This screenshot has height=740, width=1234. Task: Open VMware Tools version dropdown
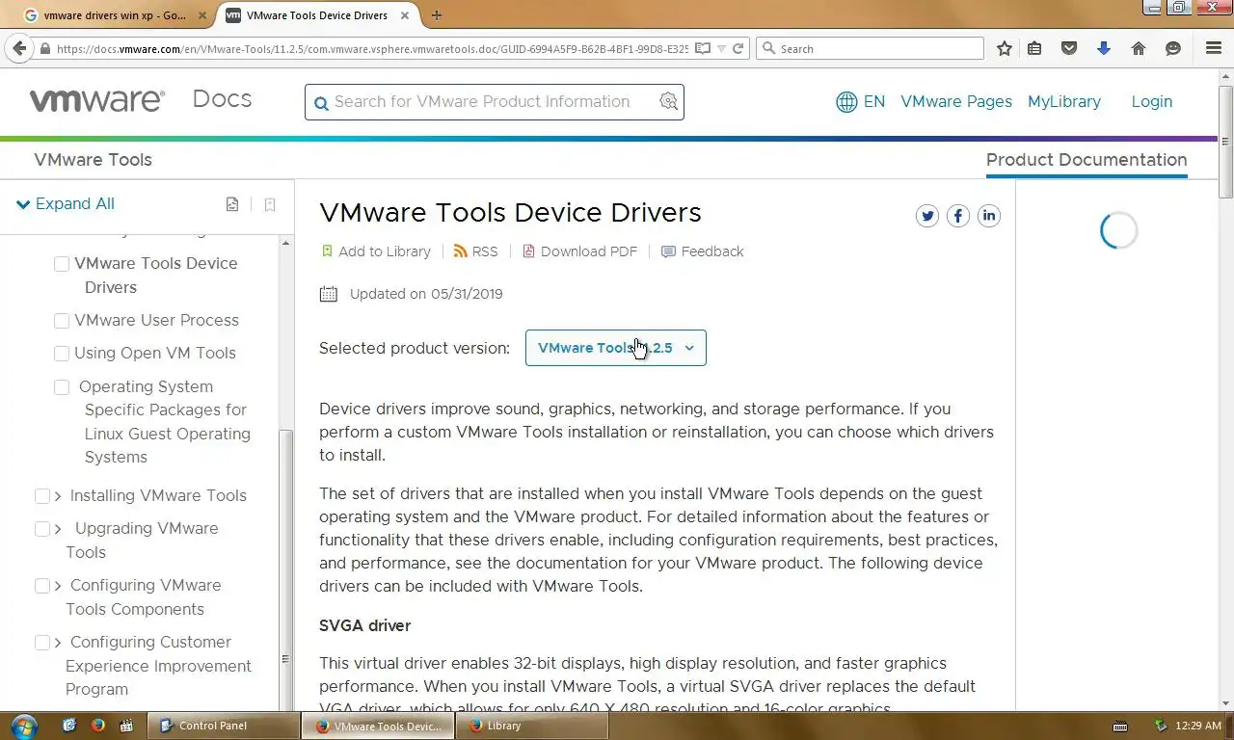(616, 348)
